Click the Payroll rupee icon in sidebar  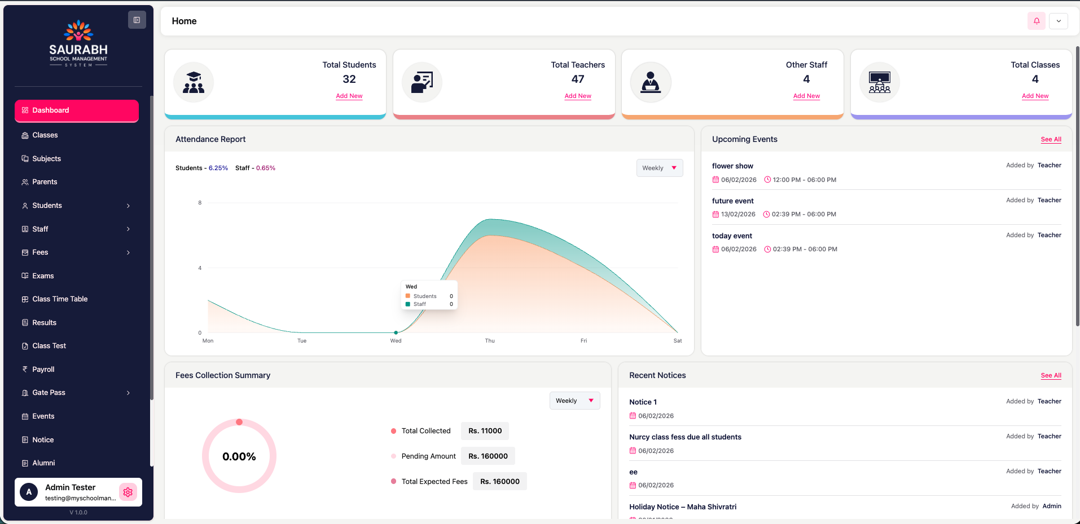coord(25,370)
